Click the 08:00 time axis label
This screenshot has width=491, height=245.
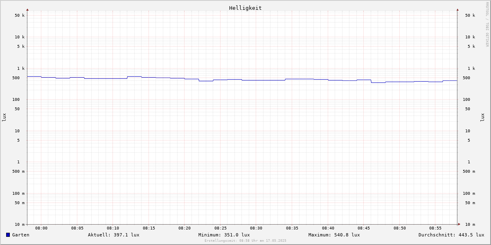[41, 228]
